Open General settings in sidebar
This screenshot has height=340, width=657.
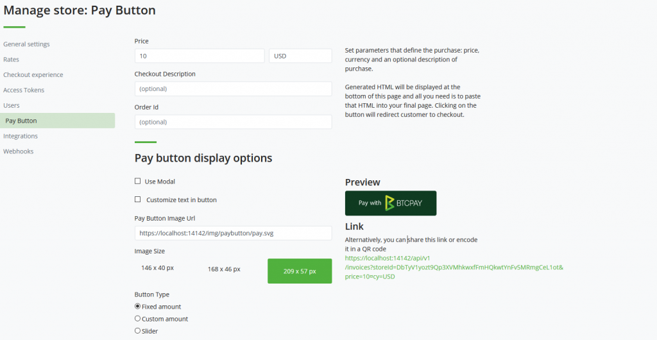point(26,44)
